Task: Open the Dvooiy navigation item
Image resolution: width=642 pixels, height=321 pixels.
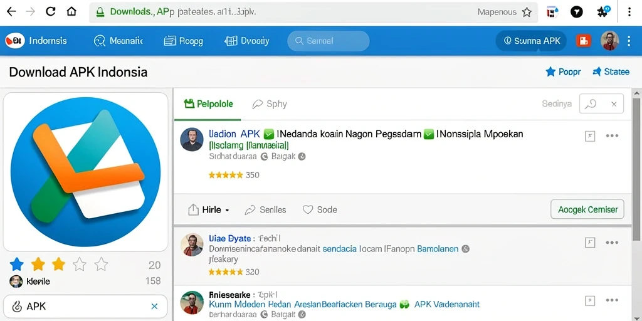Action: click(247, 41)
